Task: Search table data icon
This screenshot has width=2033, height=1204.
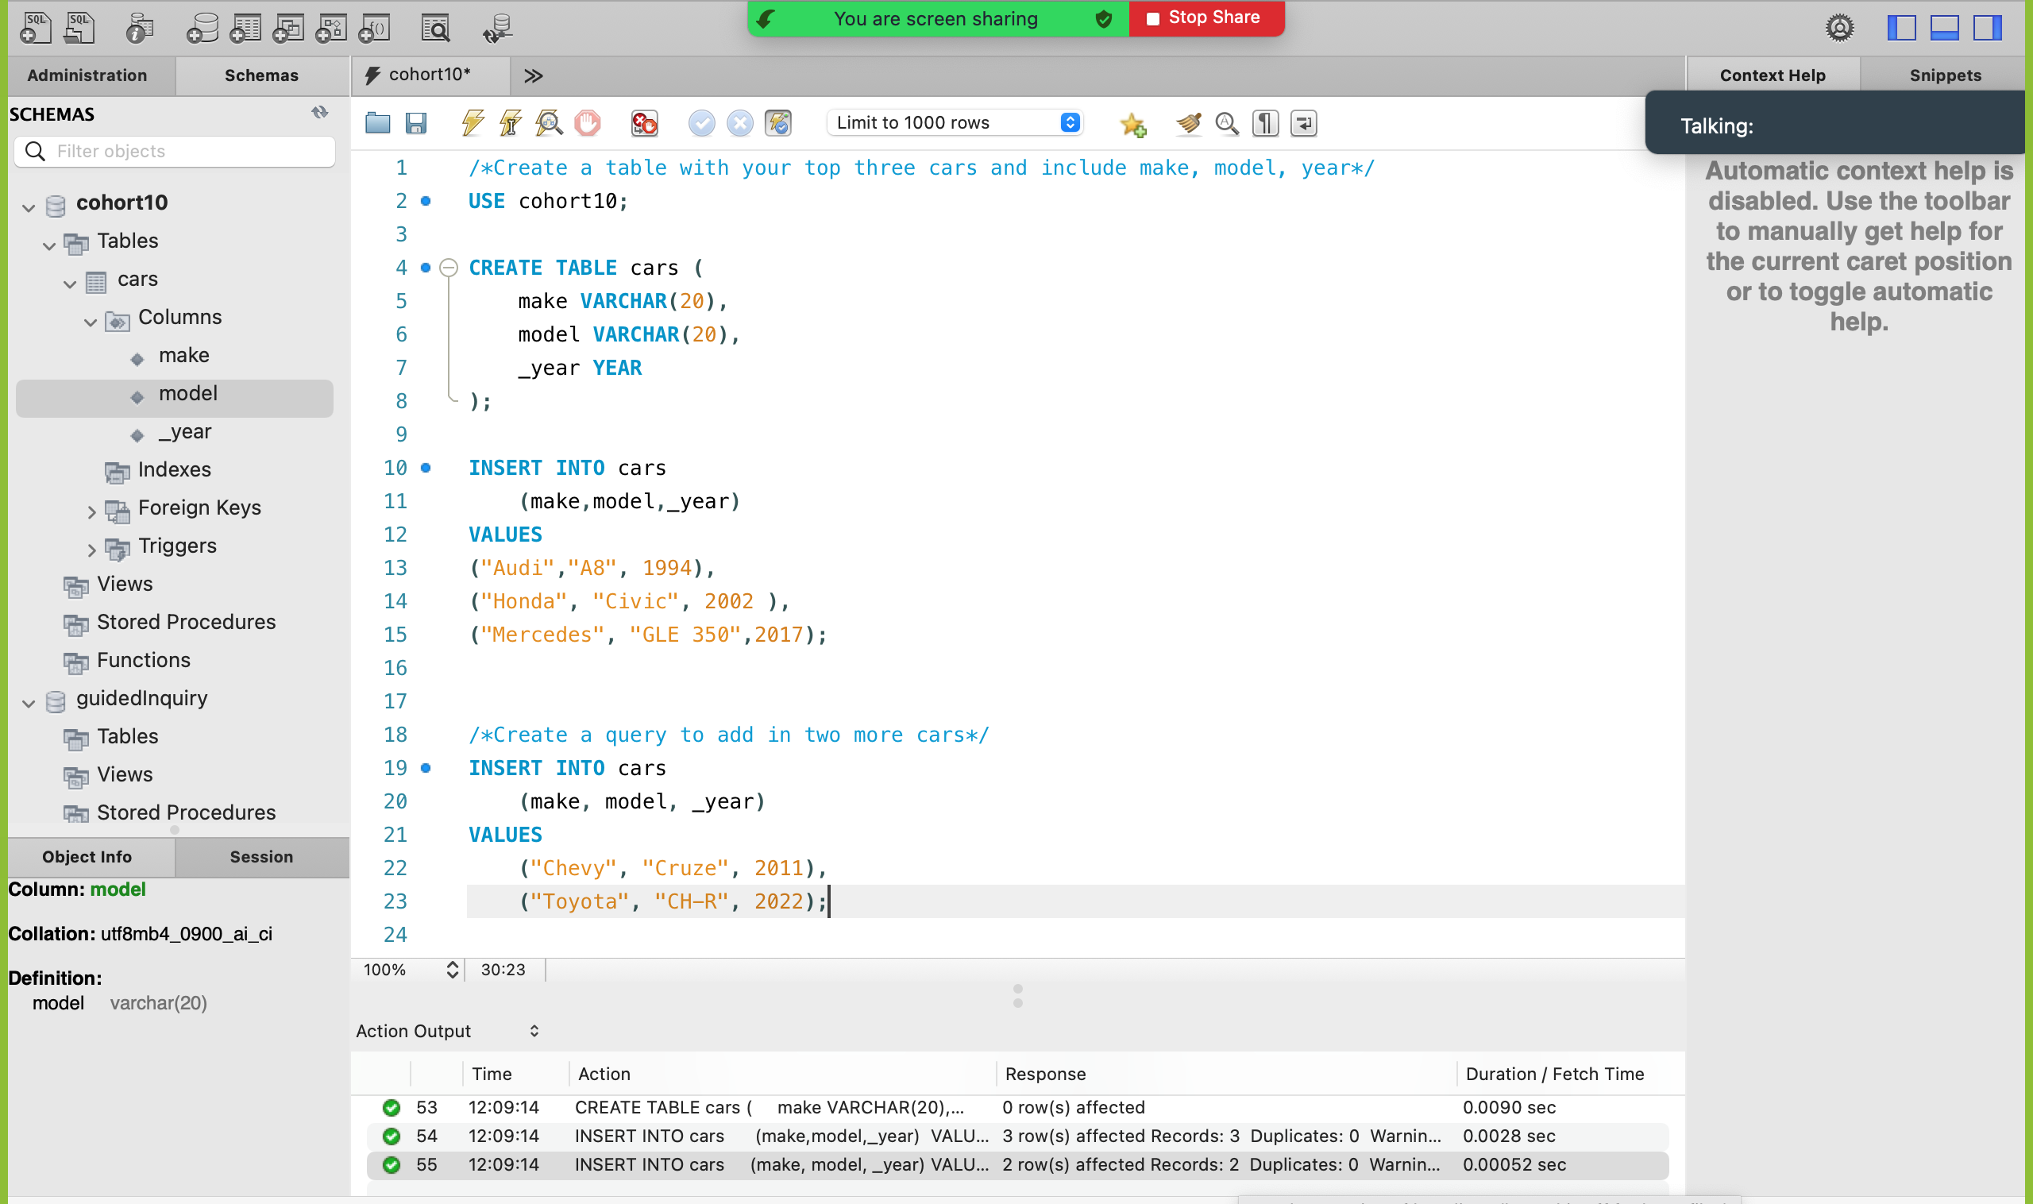Action: [x=436, y=29]
